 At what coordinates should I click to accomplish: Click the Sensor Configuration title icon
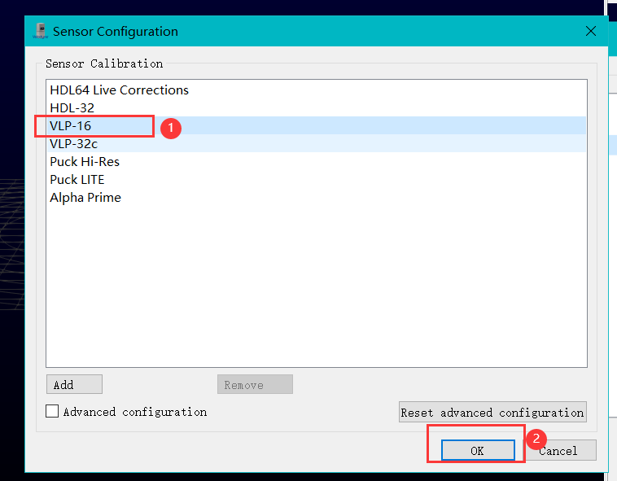point(41,31)
